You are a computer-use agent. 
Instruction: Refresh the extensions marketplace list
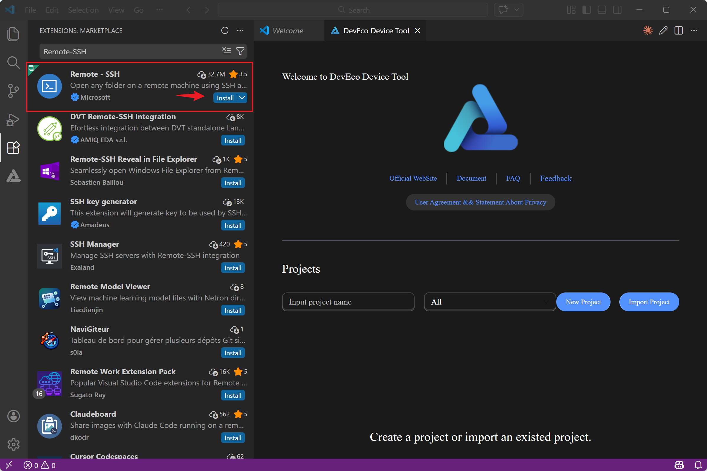225,30
